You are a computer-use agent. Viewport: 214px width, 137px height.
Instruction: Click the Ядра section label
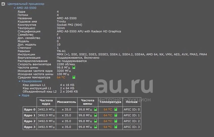pyautogui.click(x=25, y=95)
